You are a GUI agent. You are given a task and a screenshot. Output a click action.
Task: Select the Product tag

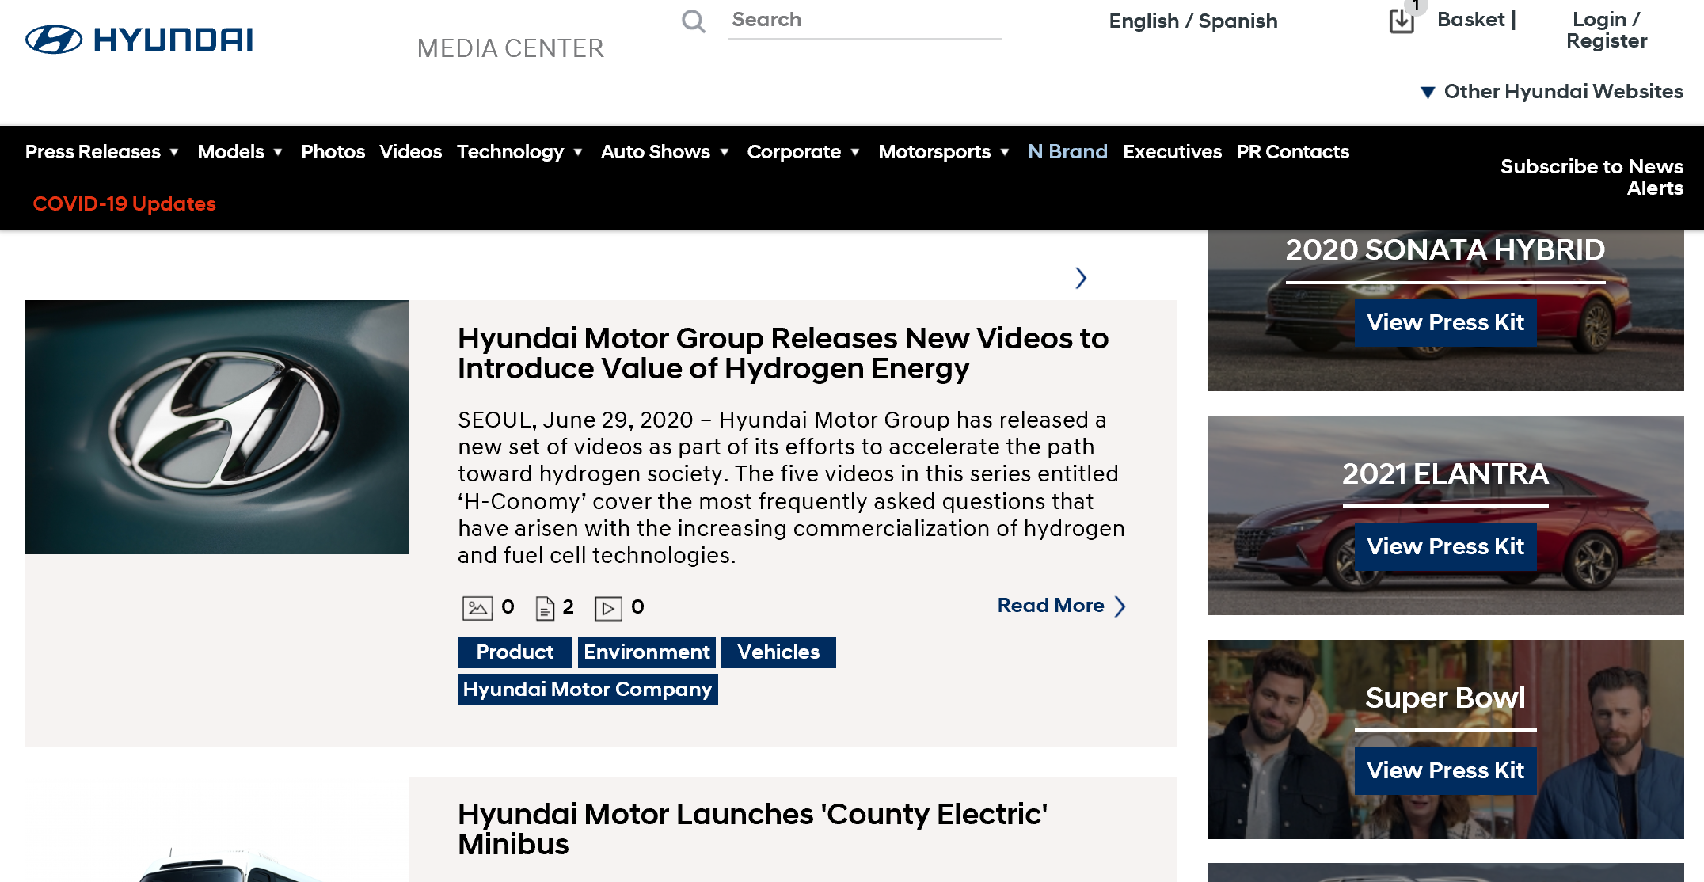point(515,652)
